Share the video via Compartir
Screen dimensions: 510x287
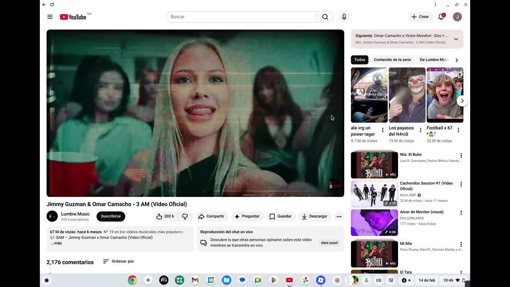click(x=211, y=216)
